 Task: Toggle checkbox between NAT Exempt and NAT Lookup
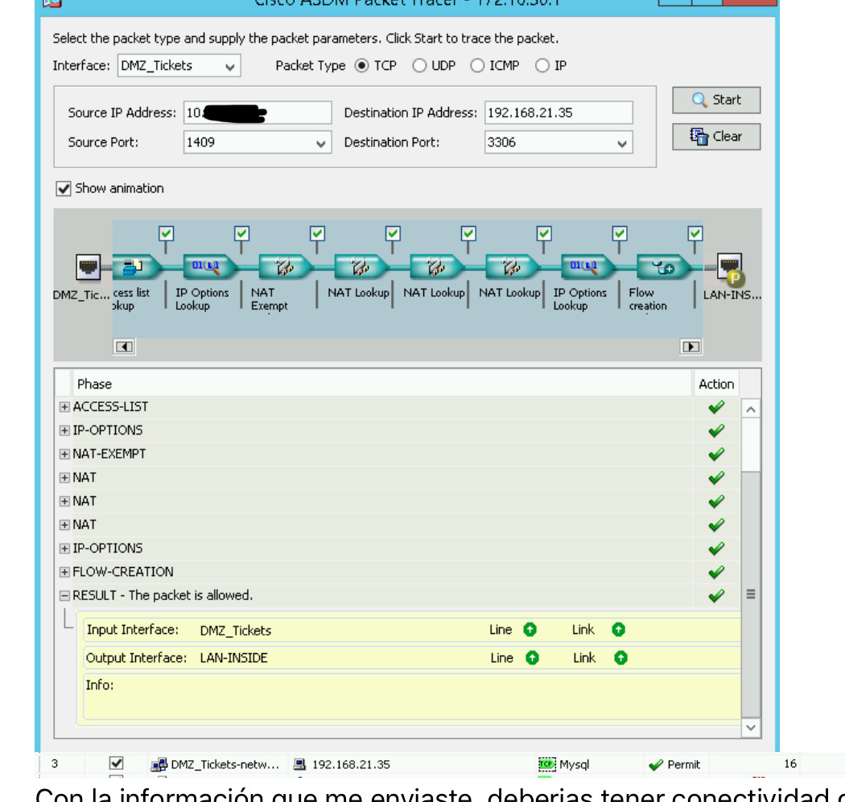317,234
